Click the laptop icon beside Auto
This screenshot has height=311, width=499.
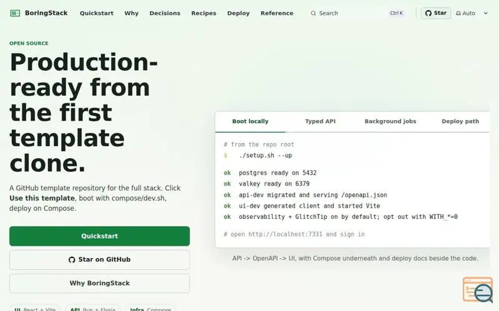[x=458, y=13]
